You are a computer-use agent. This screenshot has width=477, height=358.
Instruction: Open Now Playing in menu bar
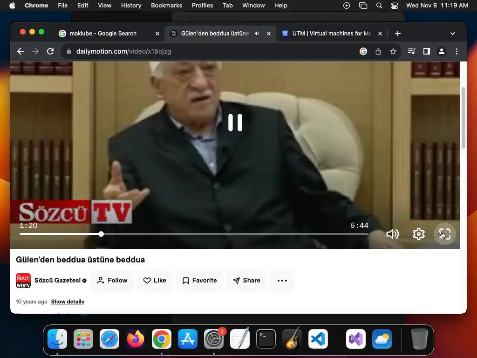346,6
